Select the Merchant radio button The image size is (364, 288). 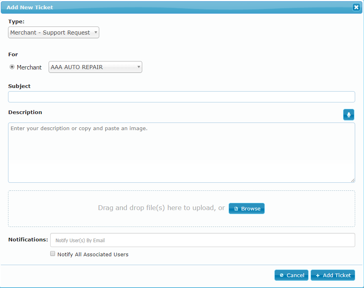tap(12, 67)
